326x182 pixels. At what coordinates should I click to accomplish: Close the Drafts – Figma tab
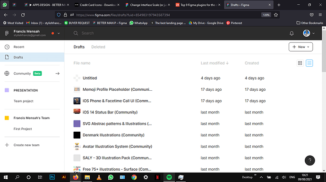click(270, 5)
